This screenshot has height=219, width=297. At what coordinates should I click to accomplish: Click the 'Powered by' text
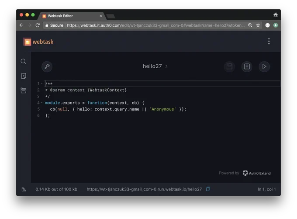tap(229, 173)
